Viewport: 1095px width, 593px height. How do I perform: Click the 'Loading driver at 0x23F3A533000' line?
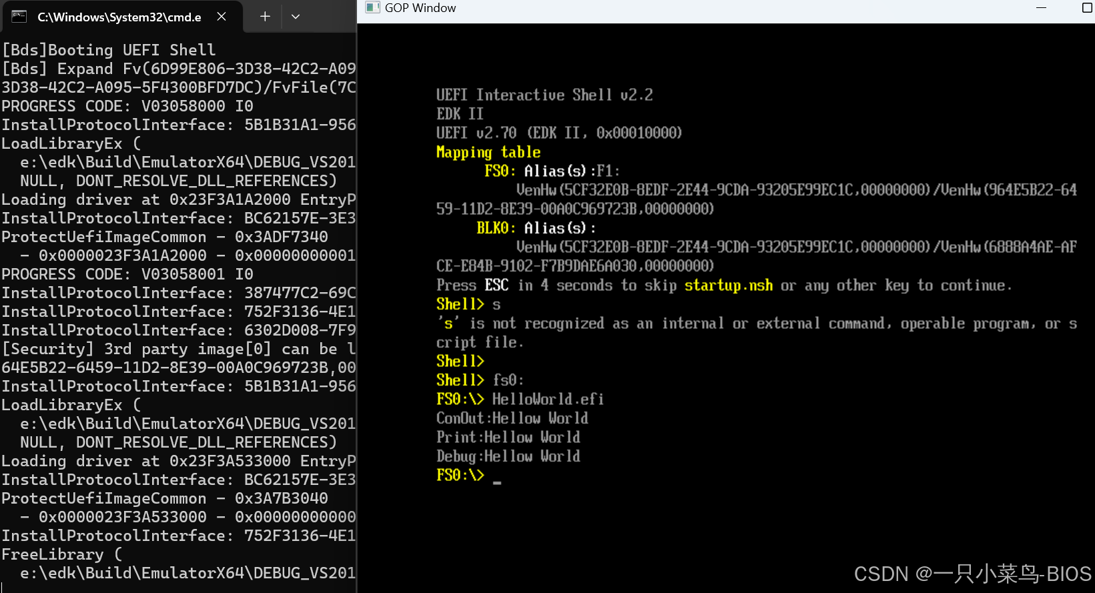click(179, 461)
